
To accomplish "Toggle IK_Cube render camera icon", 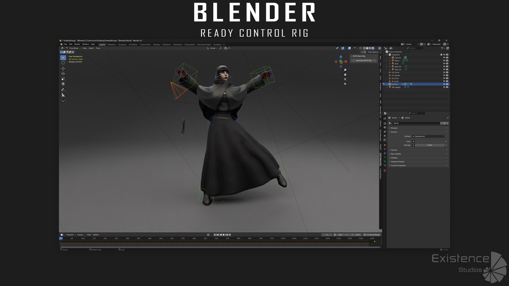I will click(447, 81).
